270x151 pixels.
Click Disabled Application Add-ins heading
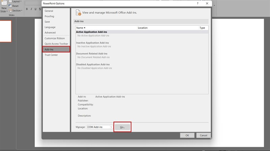pyautogui.click(x=93, y=64)
